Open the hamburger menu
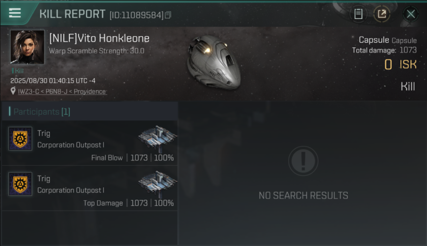This screenshot has height=246, width=427. click(x=15, y=13)
